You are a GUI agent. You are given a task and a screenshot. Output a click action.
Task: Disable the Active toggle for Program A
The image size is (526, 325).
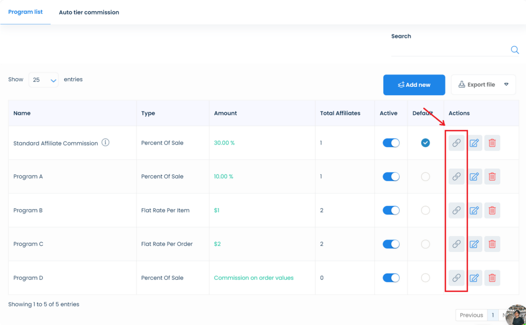tap(391, 176)
